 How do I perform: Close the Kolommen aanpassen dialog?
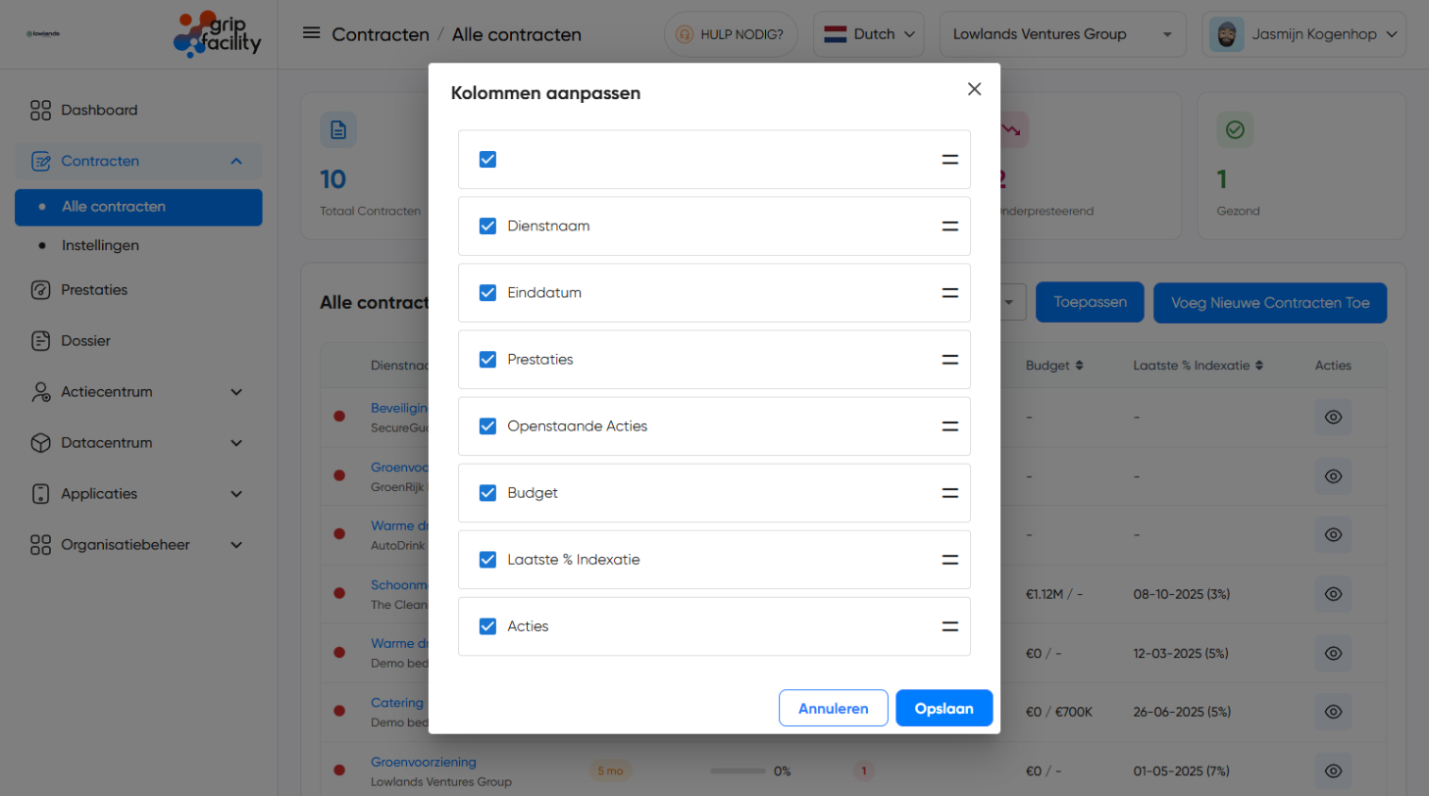click(974, 89)
